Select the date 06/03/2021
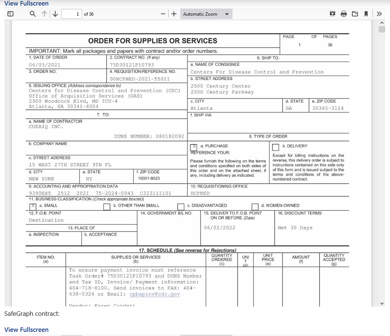 [44, 65]
